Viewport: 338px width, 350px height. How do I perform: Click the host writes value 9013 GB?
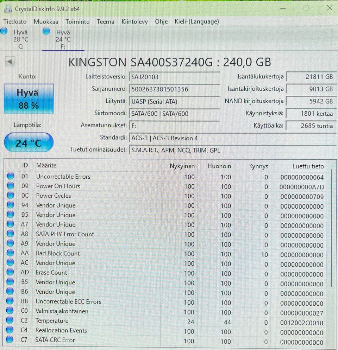tap(311, 89)
